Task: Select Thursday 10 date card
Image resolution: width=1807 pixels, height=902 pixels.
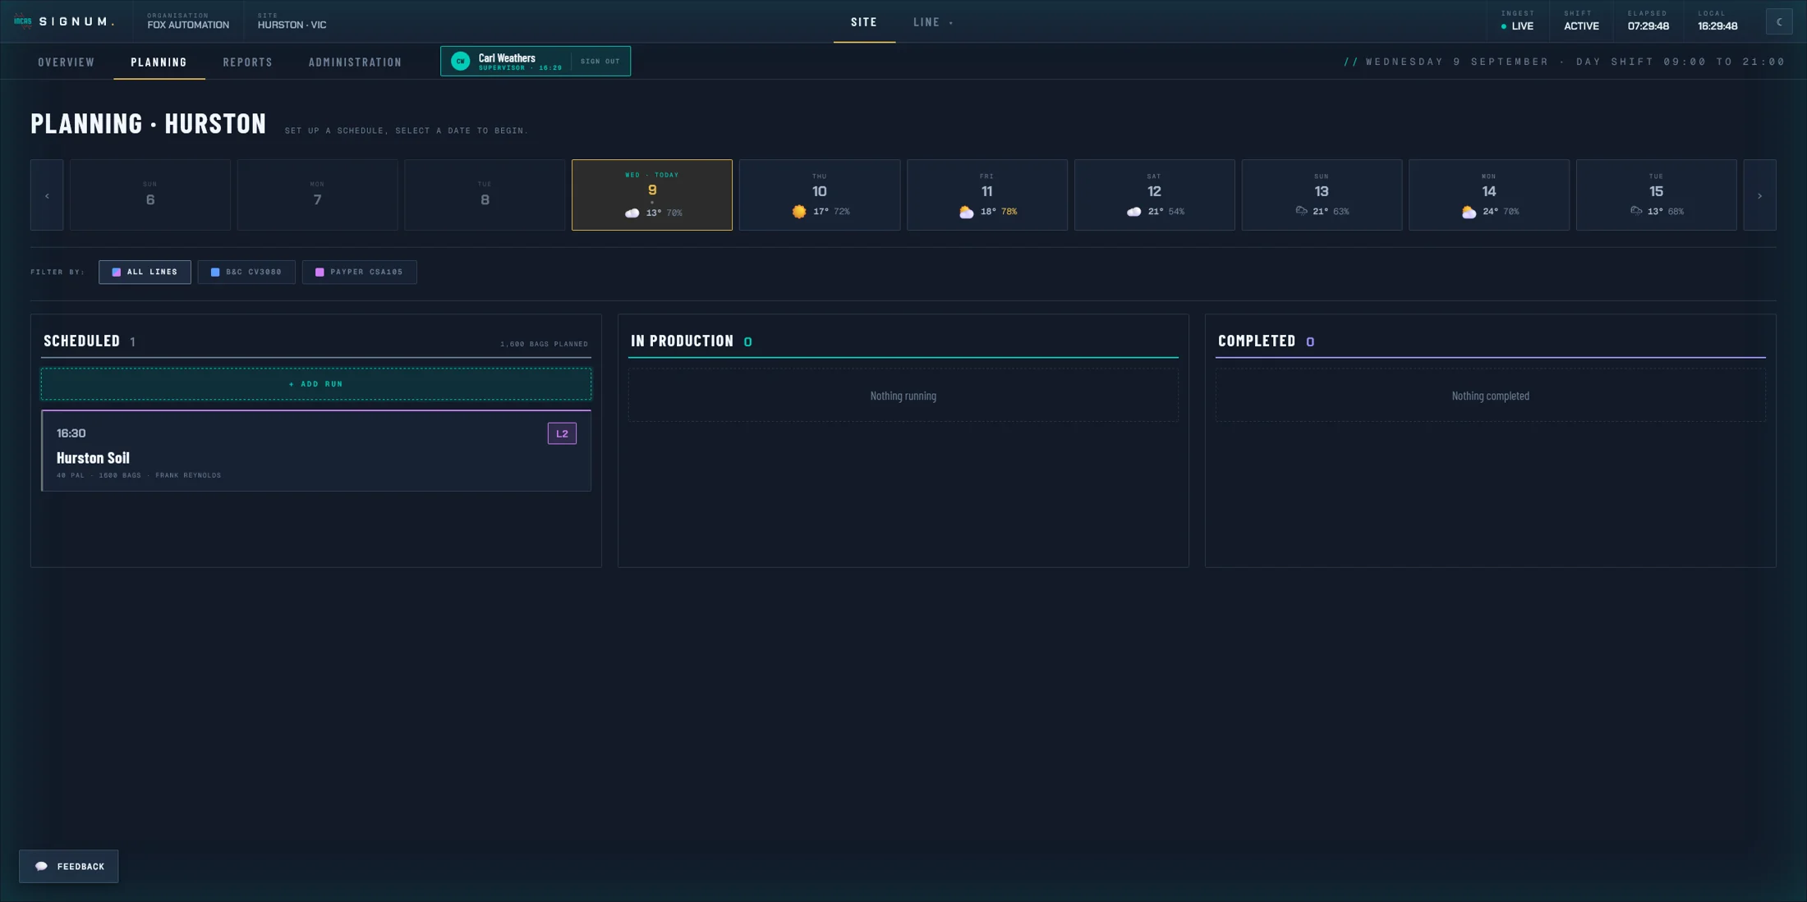Action: (820, 195)
